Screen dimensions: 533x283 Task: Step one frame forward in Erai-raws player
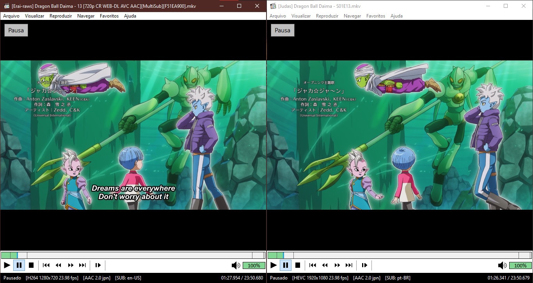click(98, 265)
